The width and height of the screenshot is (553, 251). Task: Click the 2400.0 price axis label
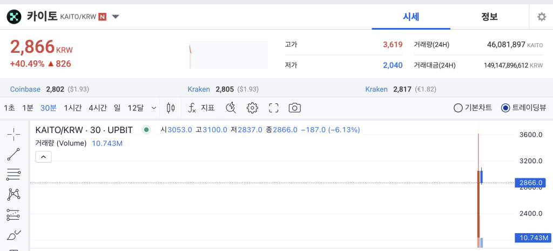530,213
